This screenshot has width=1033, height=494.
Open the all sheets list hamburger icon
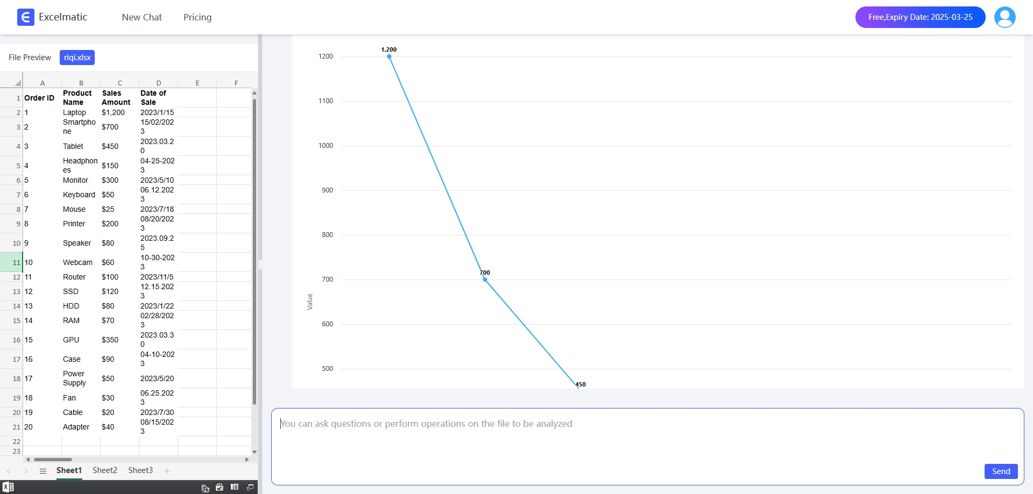click(x=43, y=471)
